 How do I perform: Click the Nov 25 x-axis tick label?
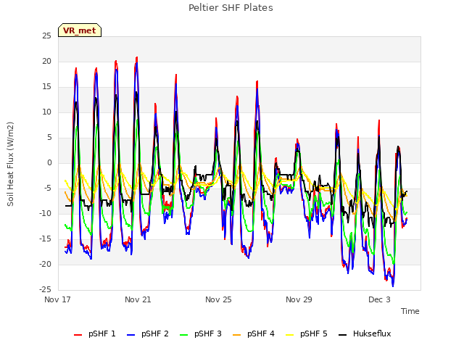tap(218, 299)
